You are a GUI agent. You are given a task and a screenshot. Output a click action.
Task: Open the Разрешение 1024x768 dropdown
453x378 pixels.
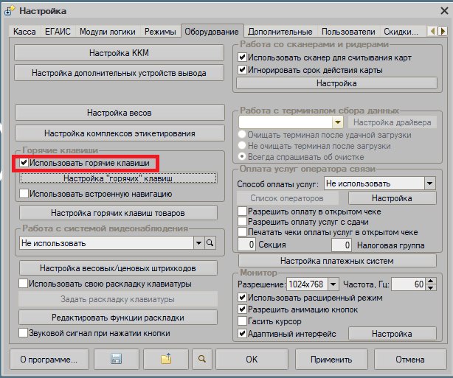click(333, 284)
